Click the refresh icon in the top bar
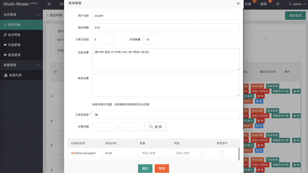The height and width of the screenshot is (173, 308). click(278, 4)
